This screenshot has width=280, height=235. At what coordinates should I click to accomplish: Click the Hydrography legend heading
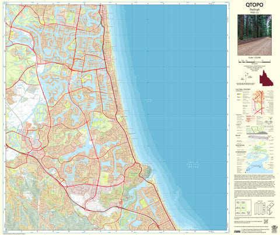point(241,151)
